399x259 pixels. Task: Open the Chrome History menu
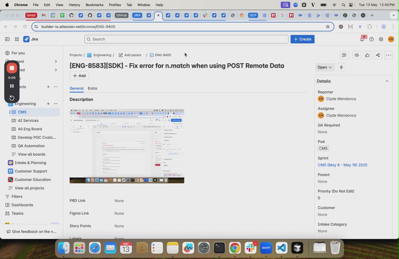pyautogui.click(x=74, y=5)
